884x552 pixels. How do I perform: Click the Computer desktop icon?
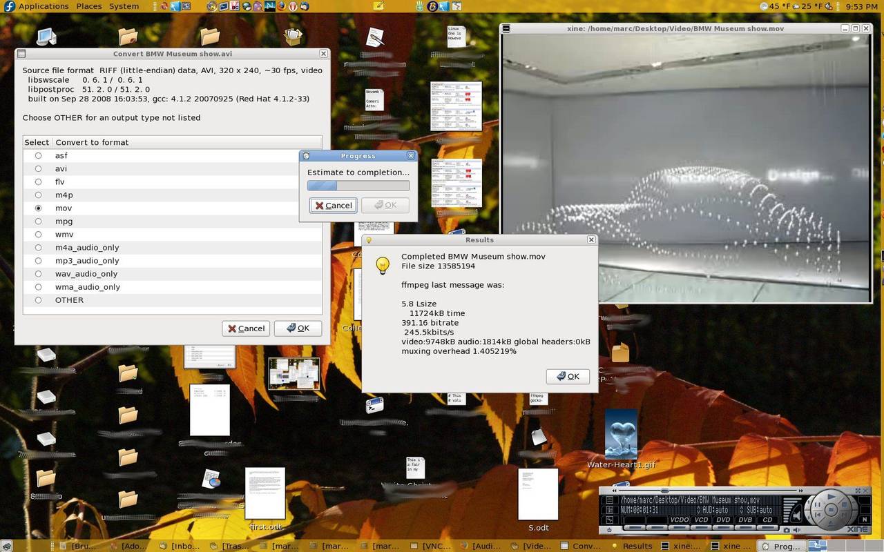(x=46, y=36)
